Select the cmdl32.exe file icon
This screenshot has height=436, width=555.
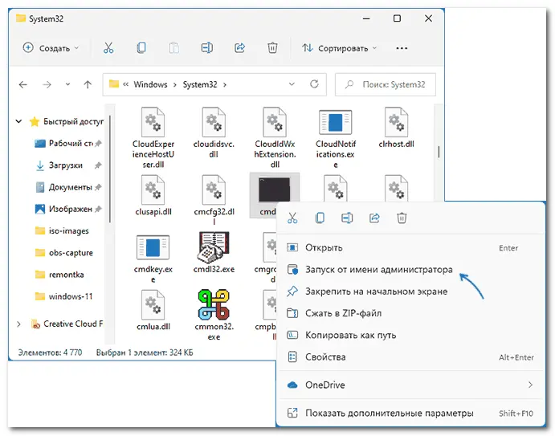click(214, 251)
